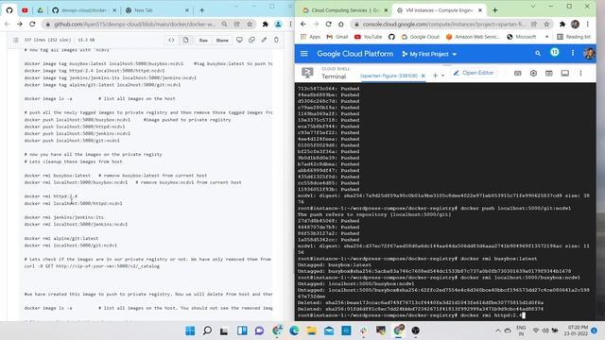The image size is (605, 340).
Task: Open Cloud Shell session information monitor icon
Action: click(565, 73)
